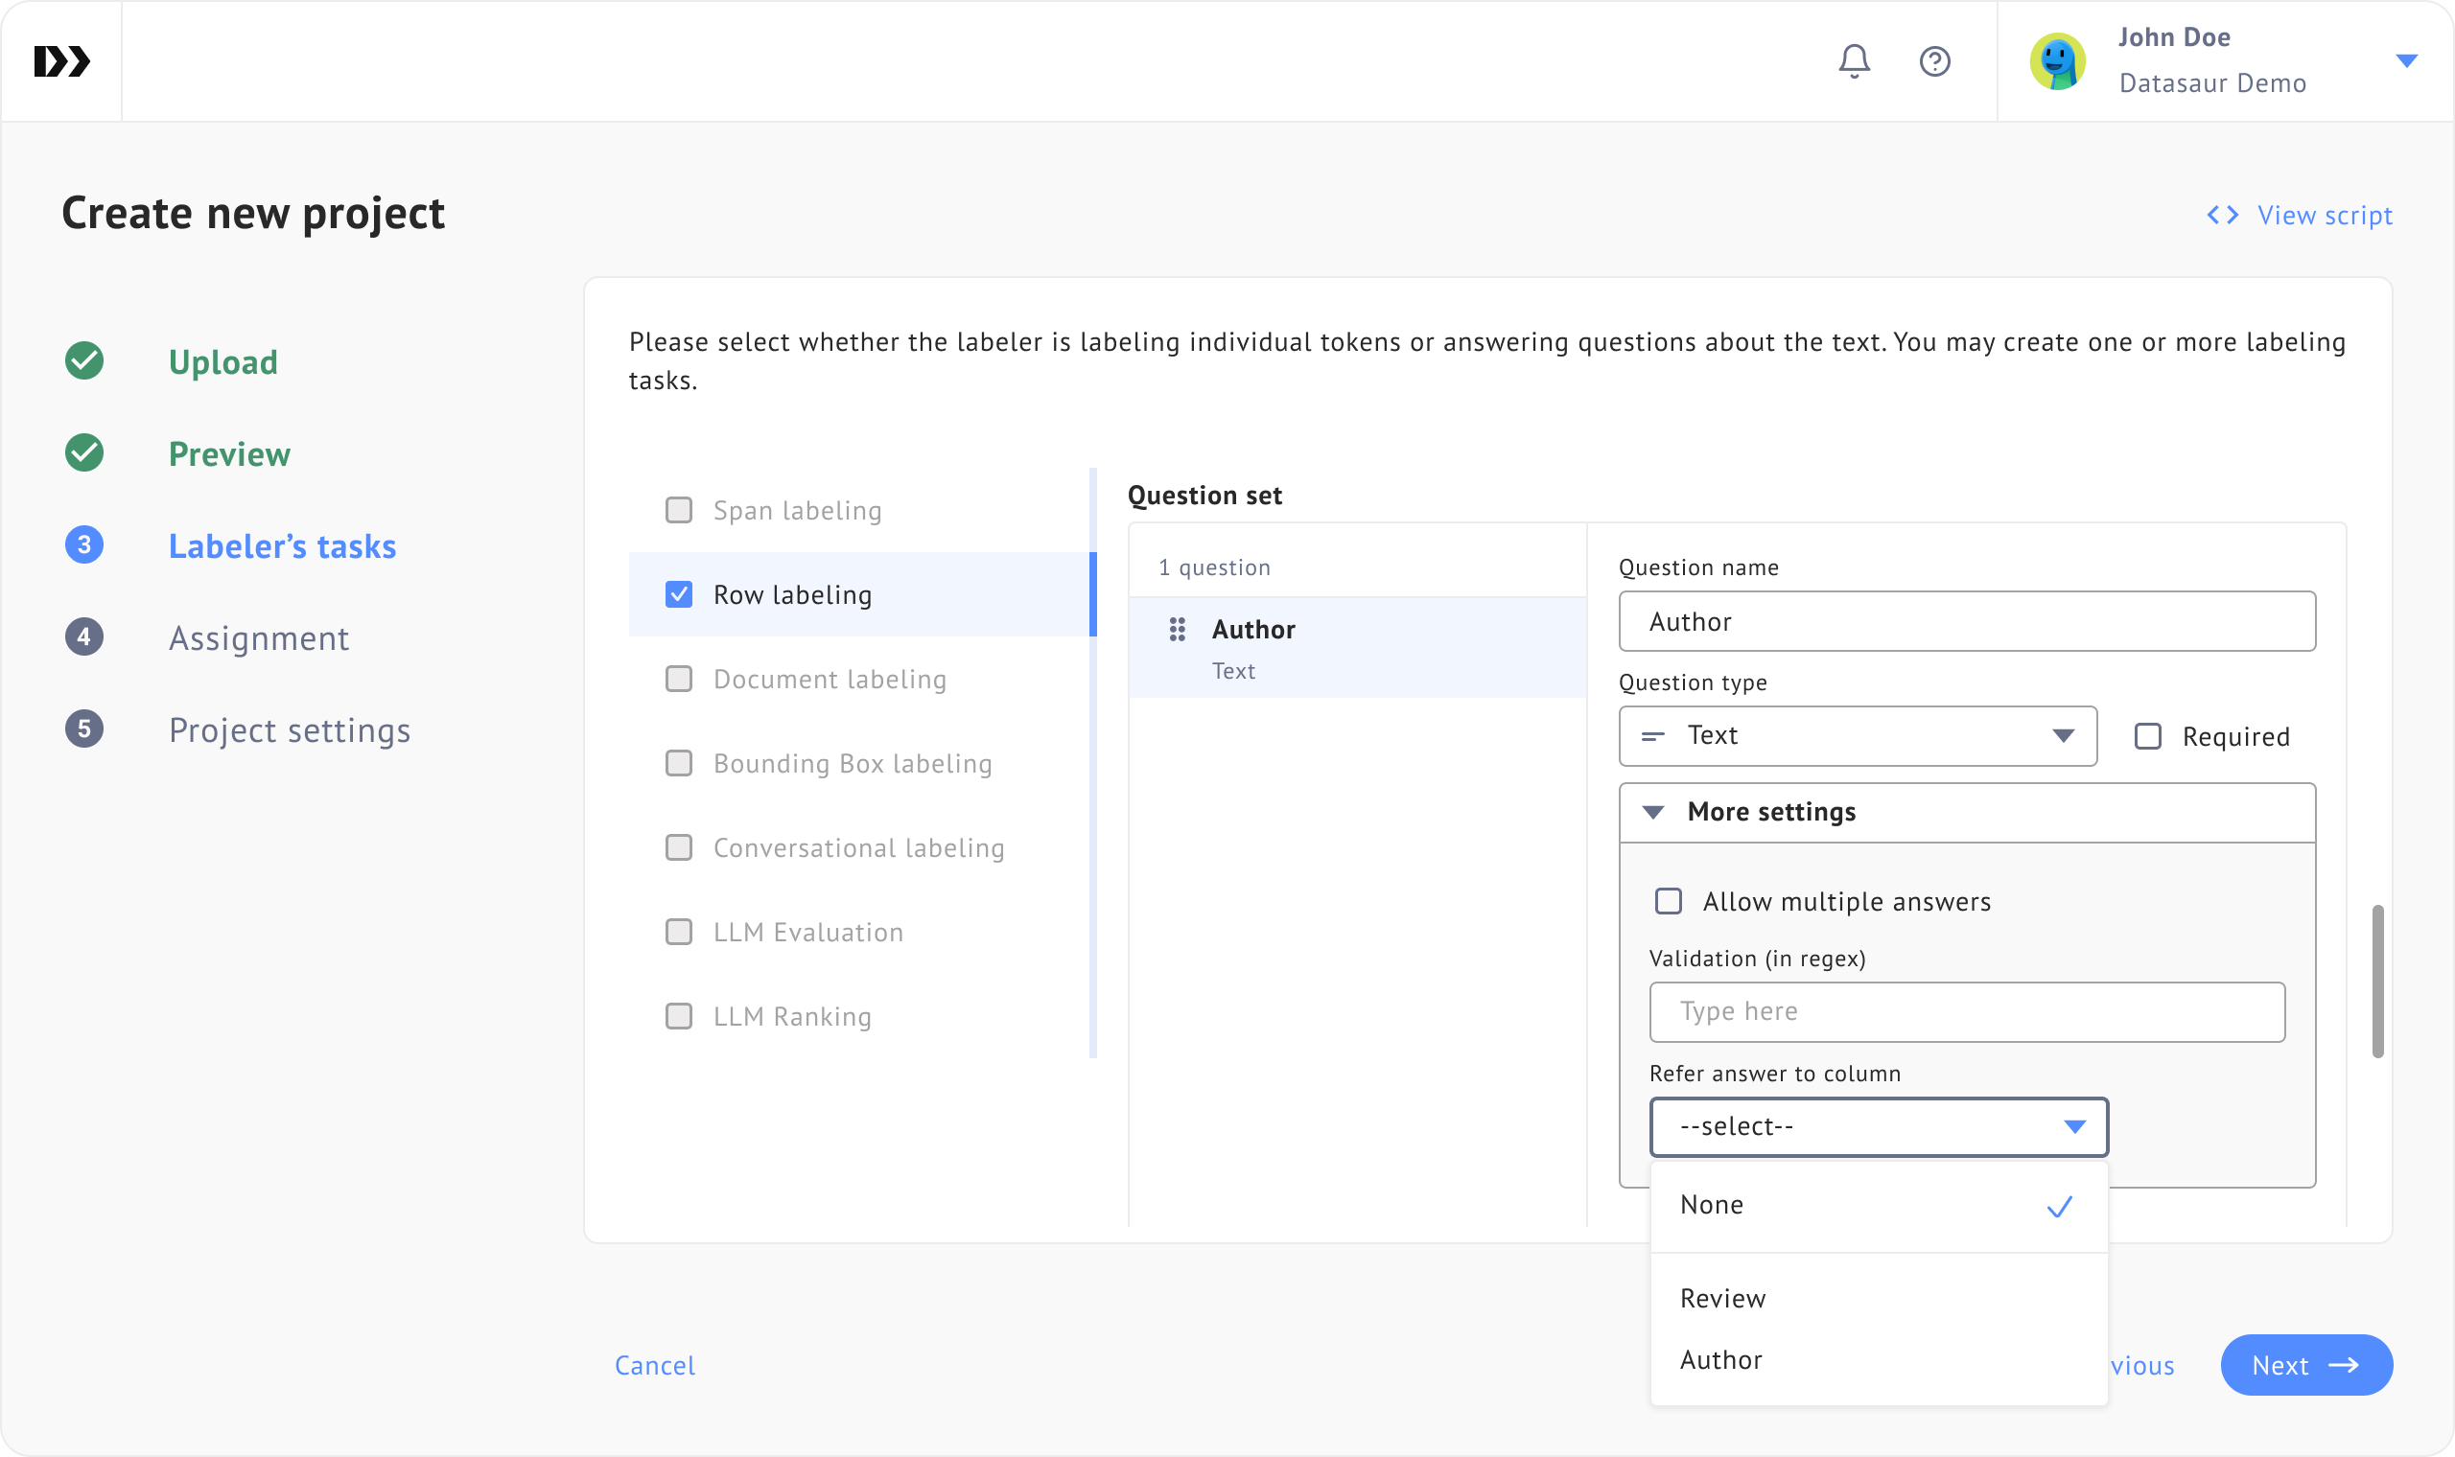Click the step 4 Assignment circle
This screenshot has width=2455, height=1457.
coord(84,637)
